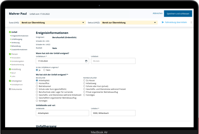Screen dimensions: 199x134
Task: Go to Unfallhergang in the sidebar
Action: pos(17,39)
